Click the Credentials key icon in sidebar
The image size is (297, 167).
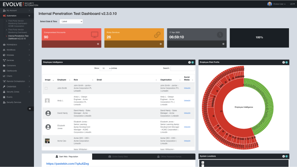[4, 86]
